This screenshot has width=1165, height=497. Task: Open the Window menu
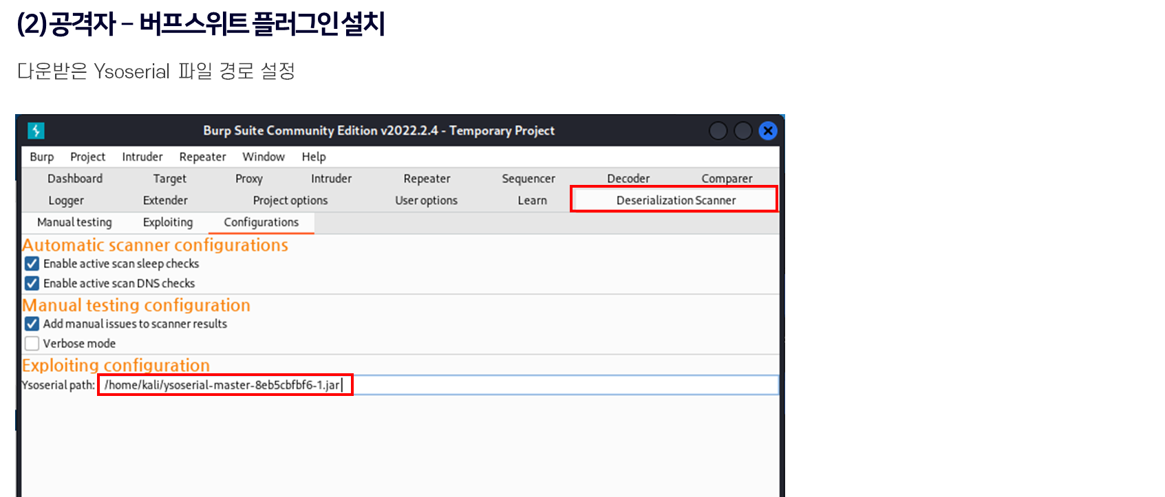264,157
